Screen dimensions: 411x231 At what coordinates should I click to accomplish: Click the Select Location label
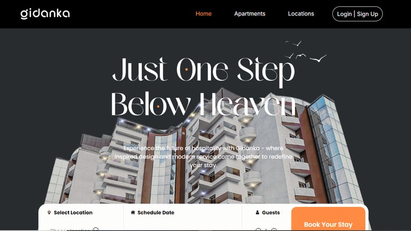[x=73, y=213]
